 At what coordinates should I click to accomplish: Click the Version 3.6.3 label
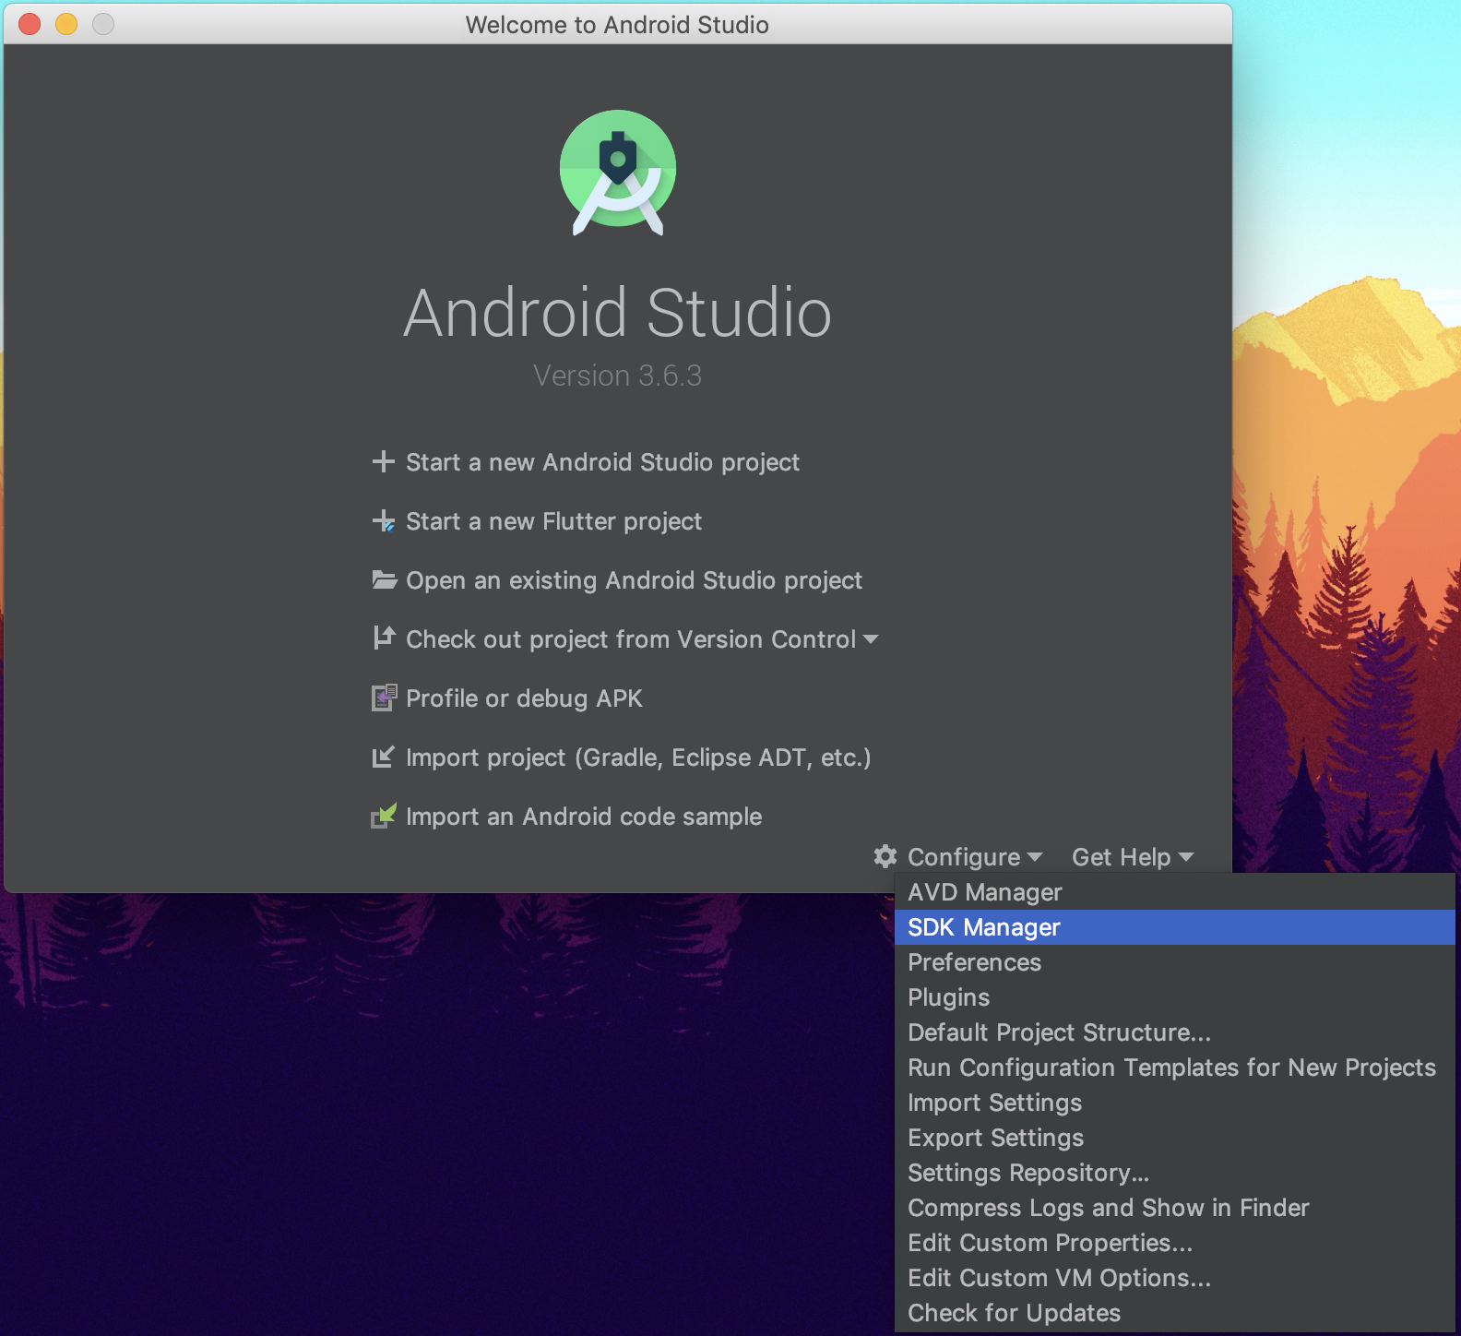(x=617, y=376)
